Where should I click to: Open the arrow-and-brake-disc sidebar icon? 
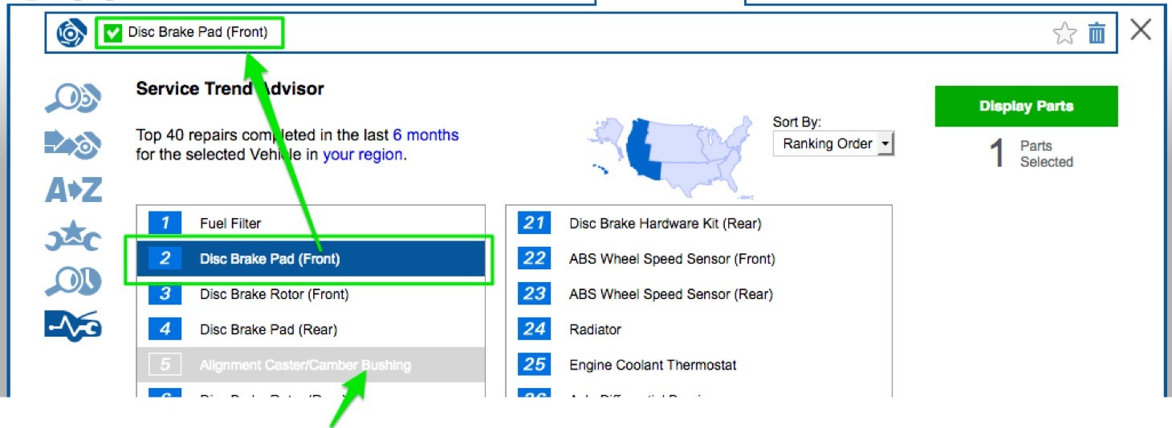click(72, 144)
